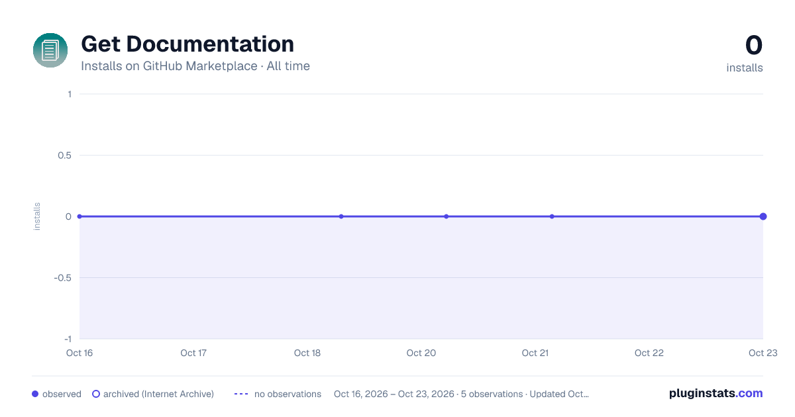Click the 'installs' label under the total count
The width and height of the screenshot is (795, 417).
[x=745, y=68]
